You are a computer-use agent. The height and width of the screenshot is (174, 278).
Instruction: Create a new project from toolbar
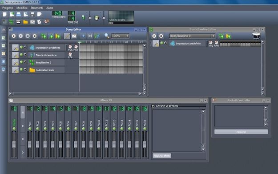4,14
